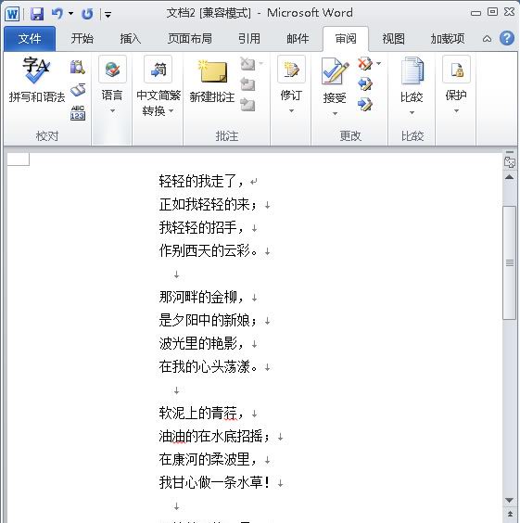The width and height of the screenshot is (520, 523).
Task: Select the 审阅 tab
Action: pos(346,39)
